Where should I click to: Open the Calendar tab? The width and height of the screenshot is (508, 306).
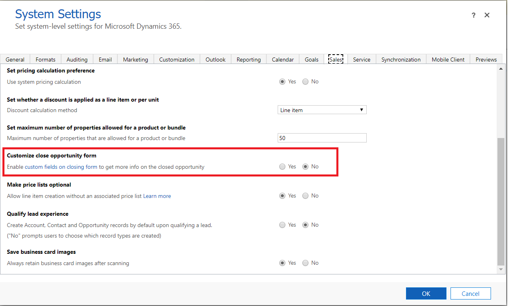[283, 59]
